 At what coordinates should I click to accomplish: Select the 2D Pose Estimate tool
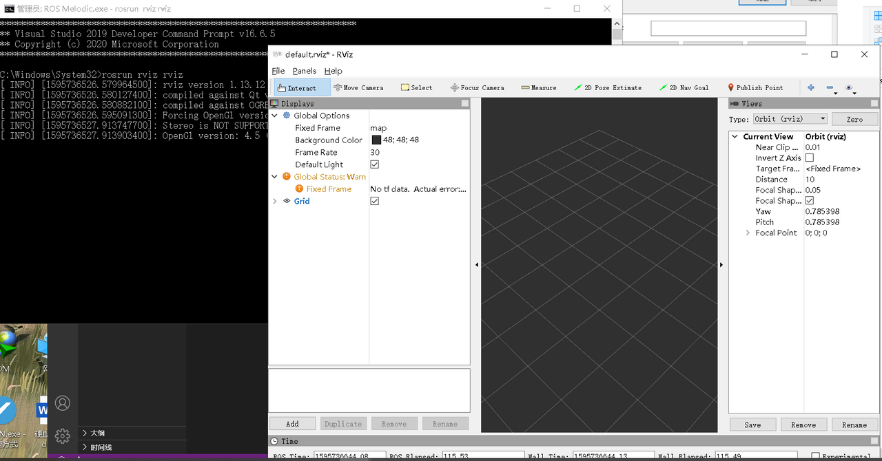(610, 87)
